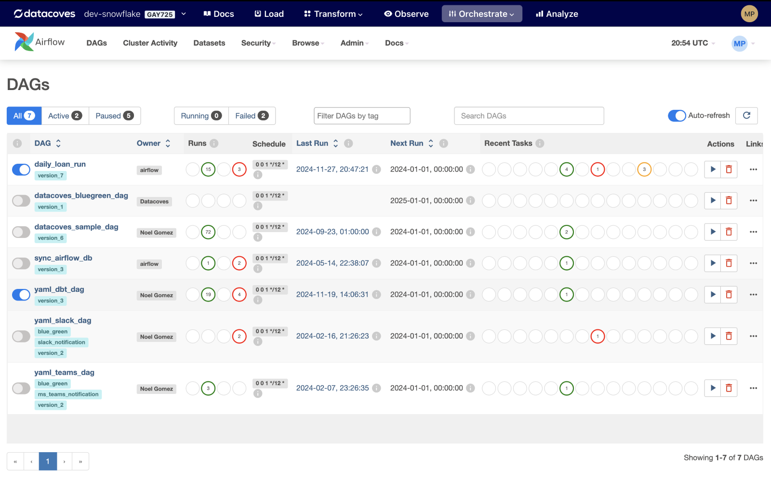
Task: Turn off the yaml_dbt_dag toggle
Action: (x=21, y=295)
